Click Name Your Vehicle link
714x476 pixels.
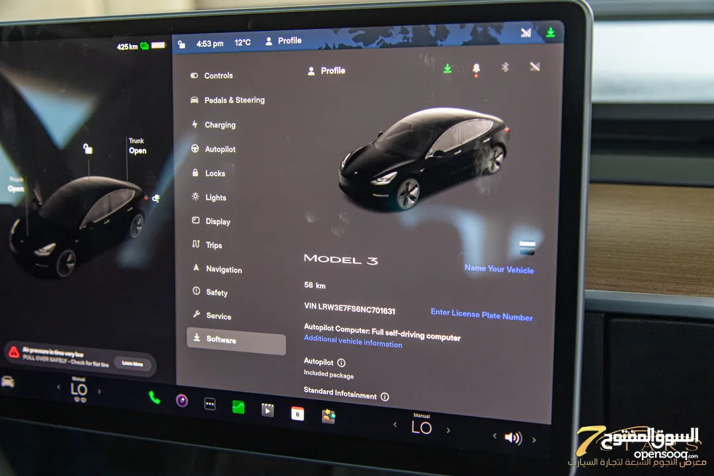tap(499, 269)
